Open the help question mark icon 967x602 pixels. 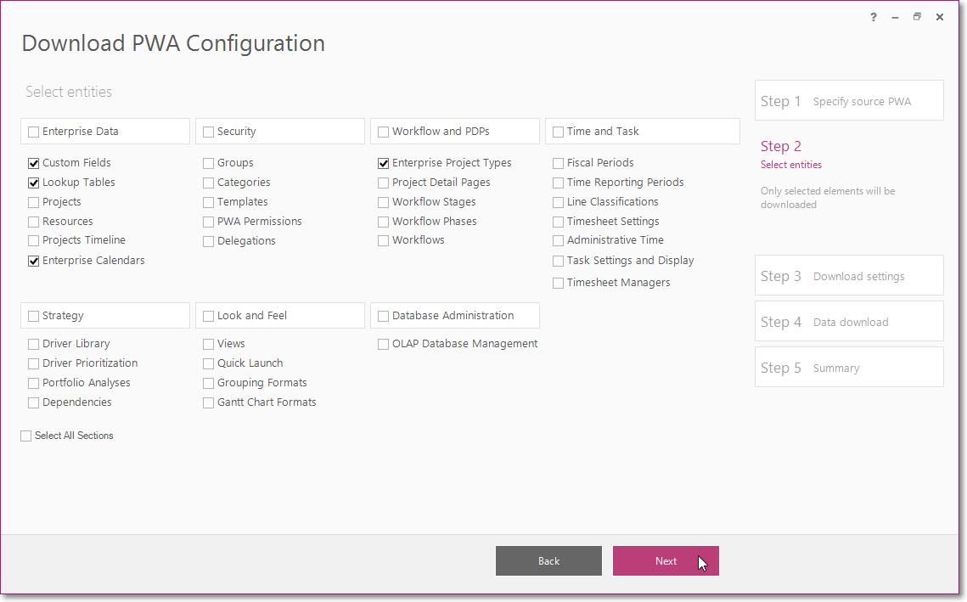point(874,17)
